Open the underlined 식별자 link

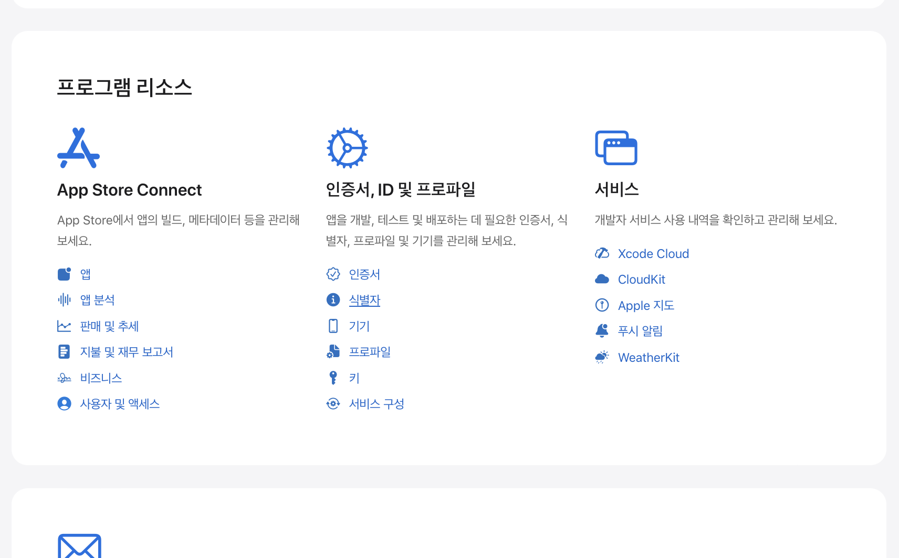click(364, 300)
